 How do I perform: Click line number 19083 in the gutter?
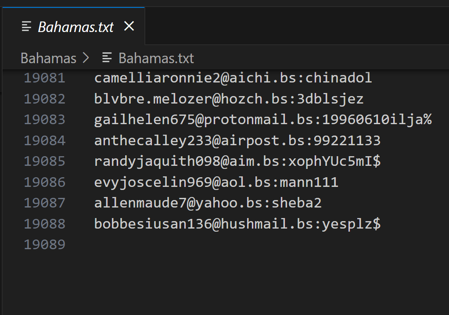coord(44,120)
